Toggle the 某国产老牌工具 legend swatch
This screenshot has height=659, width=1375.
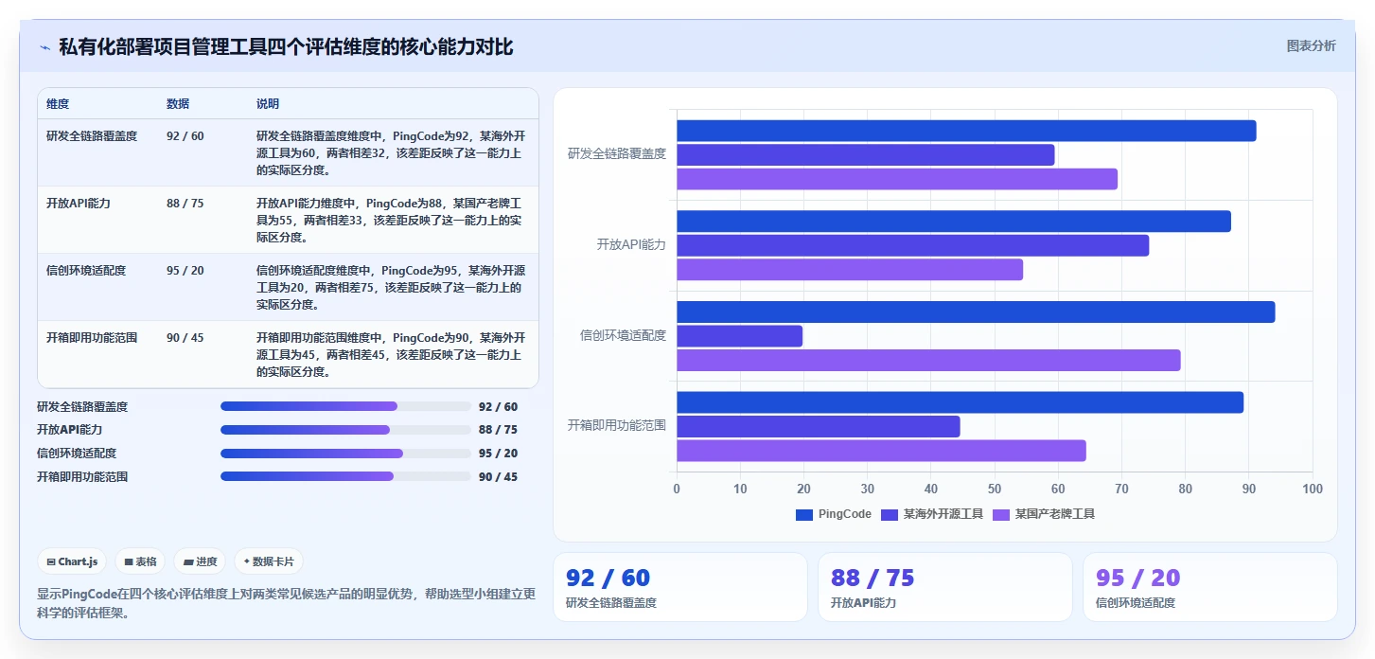(1001, 514)
